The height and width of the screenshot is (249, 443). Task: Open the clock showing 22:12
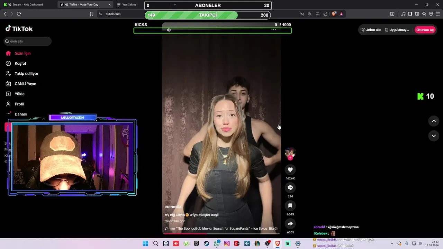433,243
